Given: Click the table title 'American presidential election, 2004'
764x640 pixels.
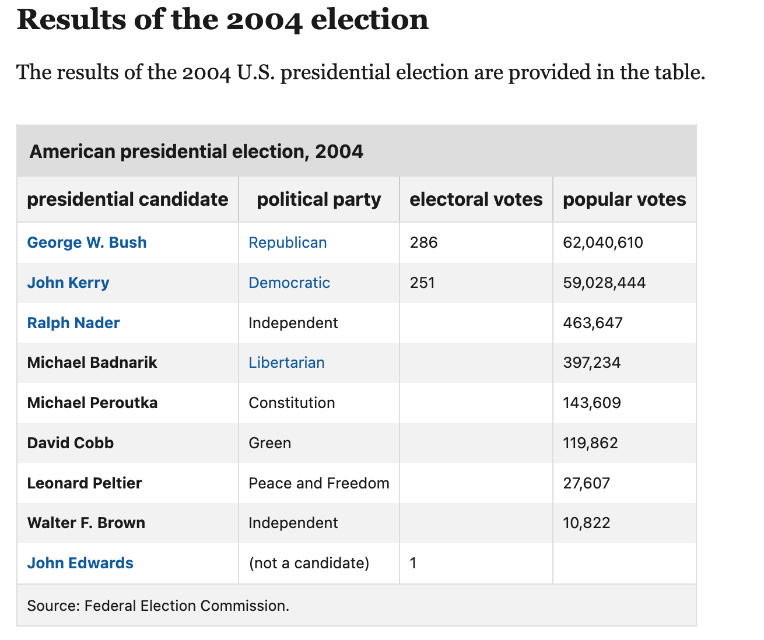Looking at the screenshot, I should pos(197,152).
